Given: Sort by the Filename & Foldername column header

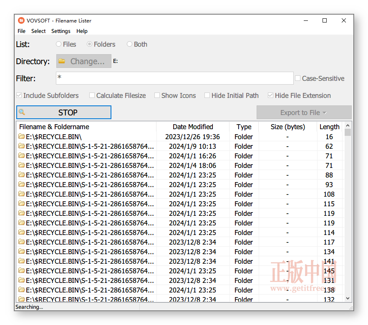Looking at the screenshot, I should (86, 127).
